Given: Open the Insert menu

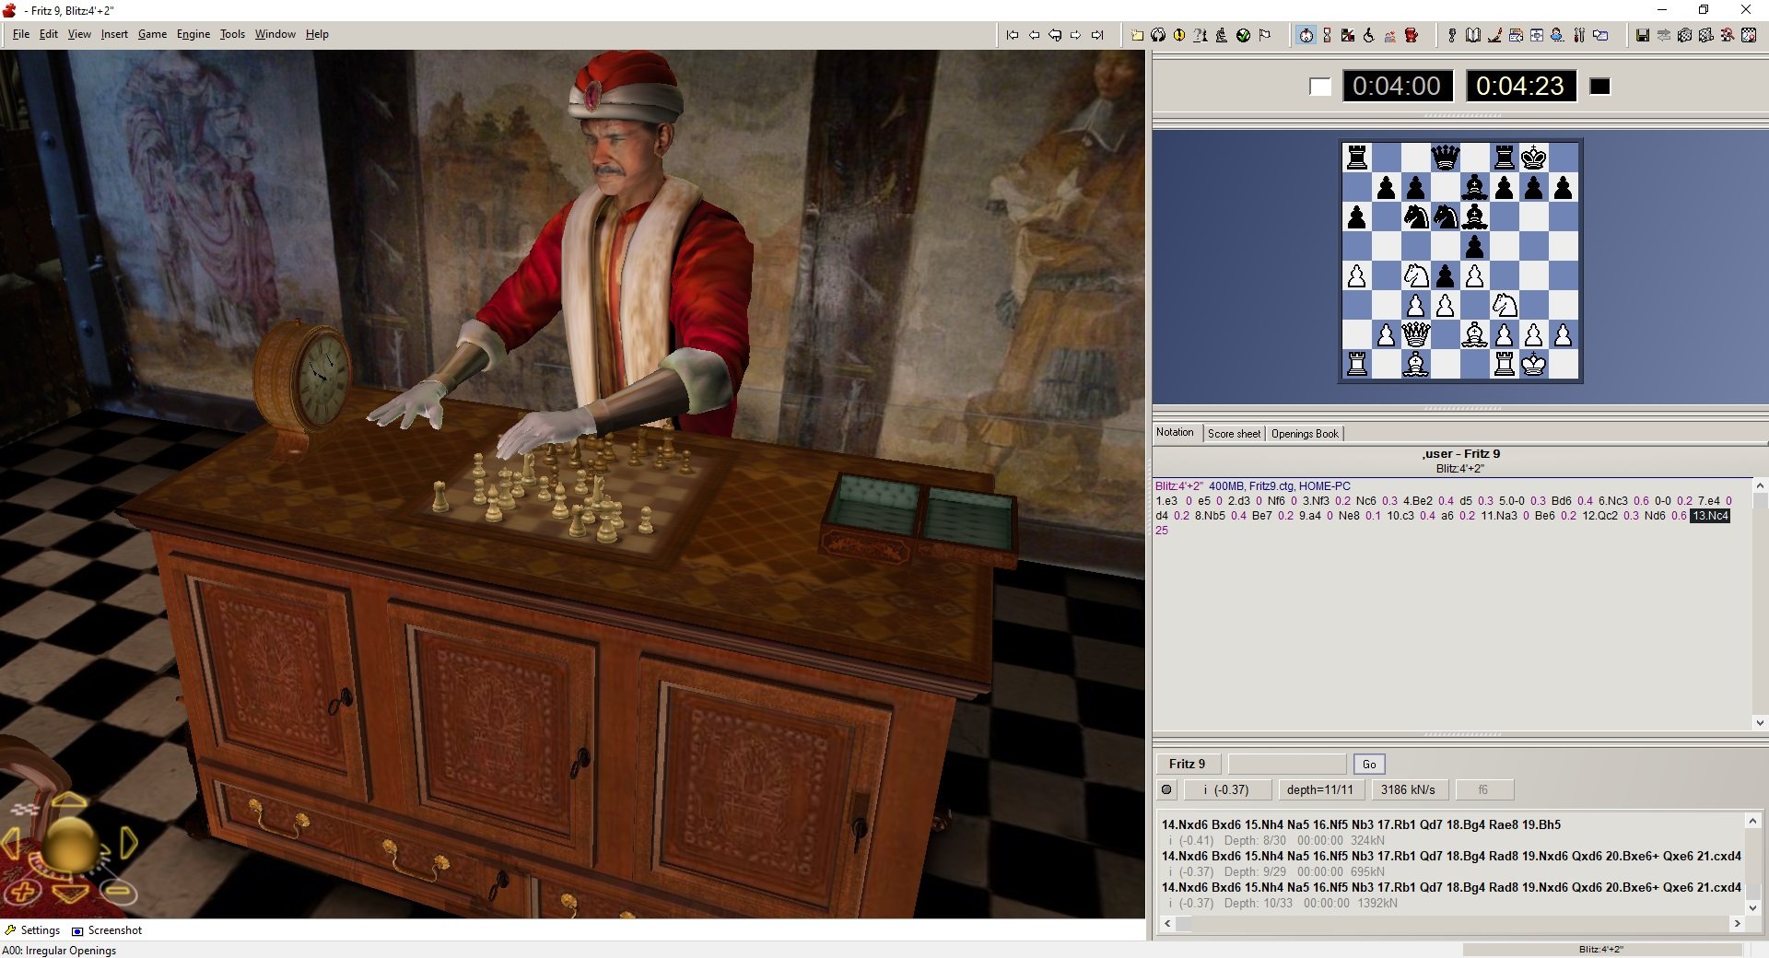Looking at the screenshot, I should [114, 34].
